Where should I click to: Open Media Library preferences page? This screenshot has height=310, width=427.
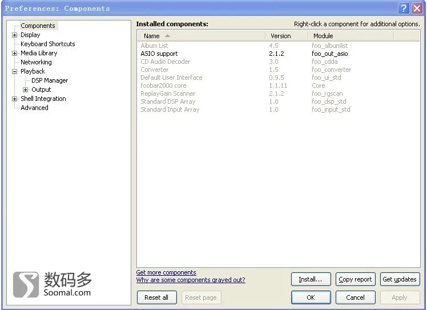[39, 53]
